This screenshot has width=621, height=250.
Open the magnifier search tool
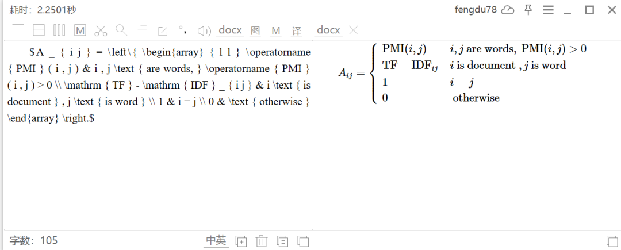(121, 30)
